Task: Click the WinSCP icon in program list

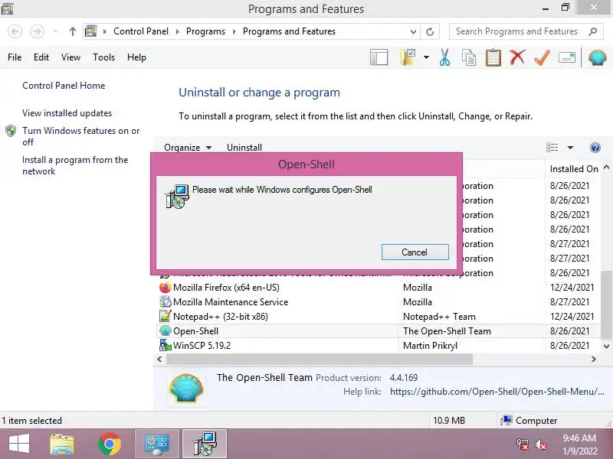Action: coord(165,346)
